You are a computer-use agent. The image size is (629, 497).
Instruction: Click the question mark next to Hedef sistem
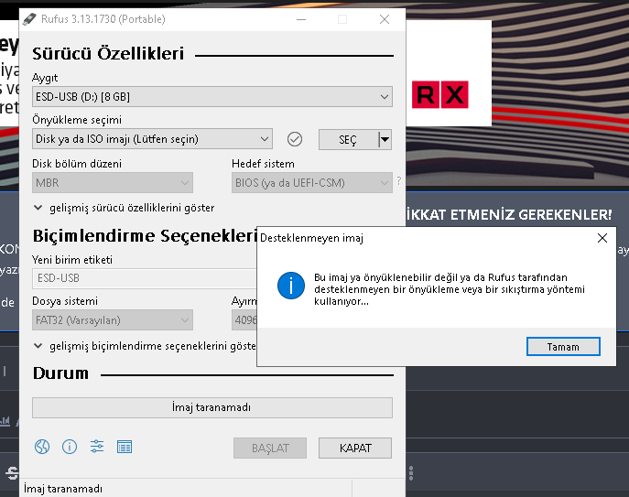point(399,180)
